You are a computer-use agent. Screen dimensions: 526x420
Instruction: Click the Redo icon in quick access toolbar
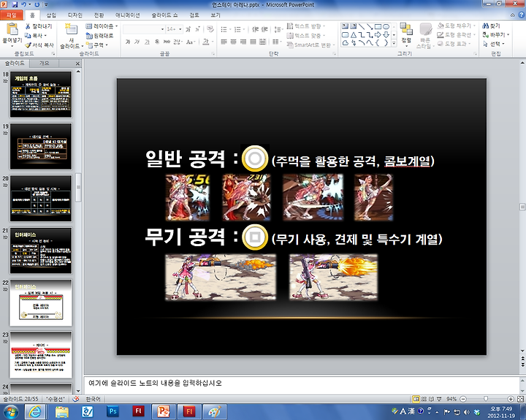click(x=37, y=4)
